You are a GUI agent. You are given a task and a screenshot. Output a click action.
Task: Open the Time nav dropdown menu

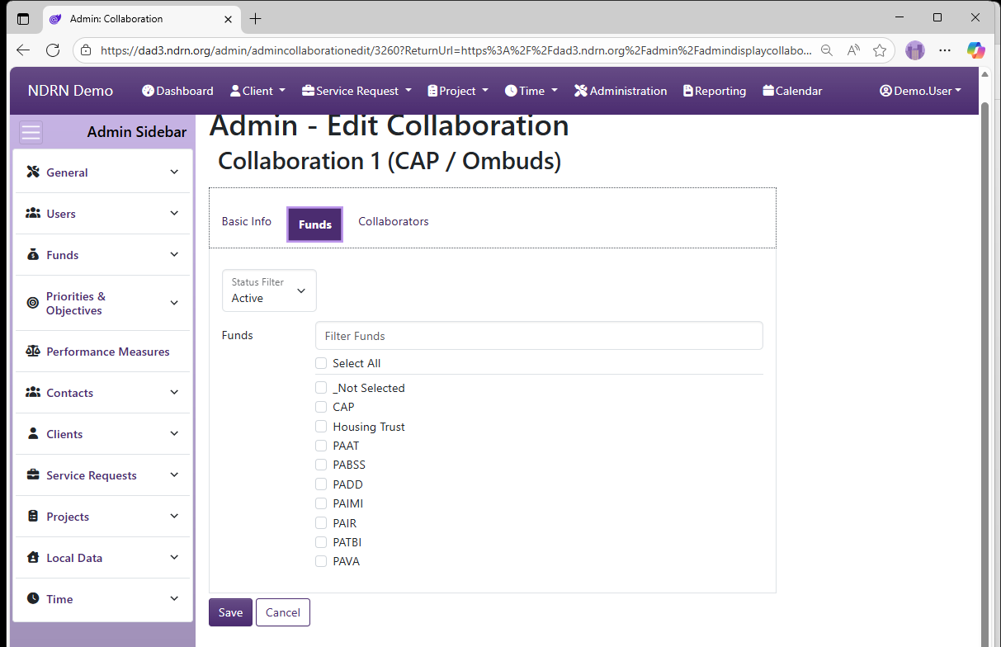pyautogui.click(x=531, y=91)
